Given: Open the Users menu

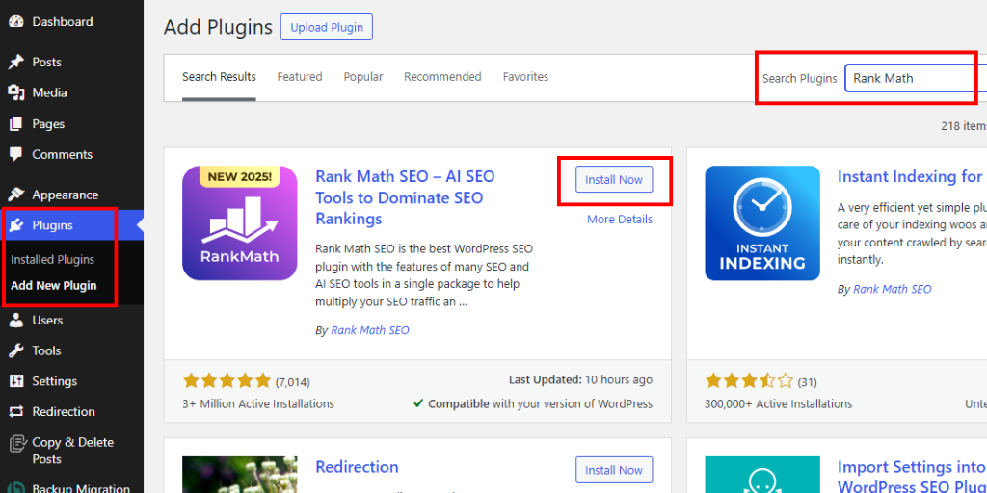Looking at the screenshot, I should tap(47, 320).
